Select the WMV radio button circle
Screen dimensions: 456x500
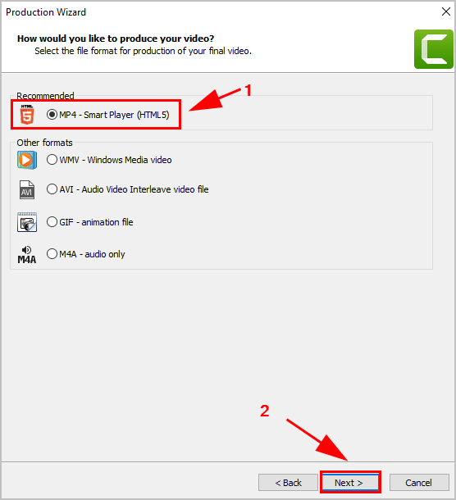pos(52,160)
